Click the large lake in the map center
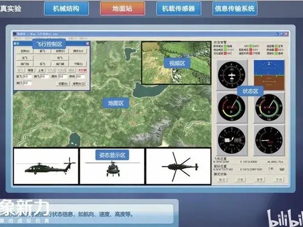 148,90
